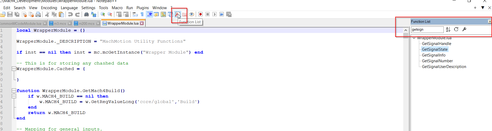Click the Function List toolbar icon
Image resolution: width=492 pixels, height=131 pixels.
pos(177,14)
